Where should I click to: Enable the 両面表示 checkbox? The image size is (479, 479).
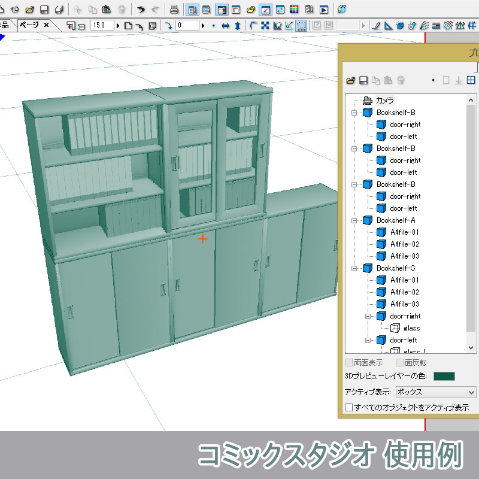[x=348, y=362]
